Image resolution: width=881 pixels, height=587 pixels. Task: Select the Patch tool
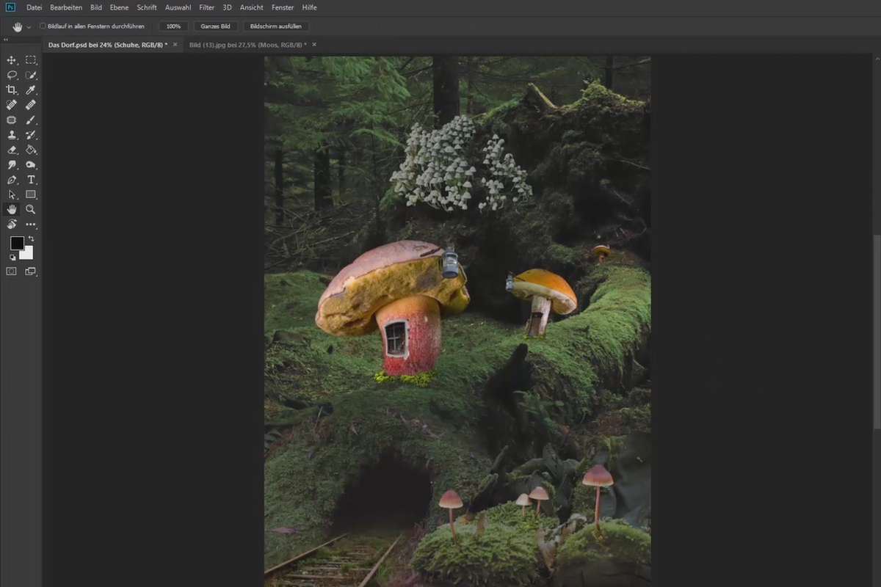[x=12, y=120]
